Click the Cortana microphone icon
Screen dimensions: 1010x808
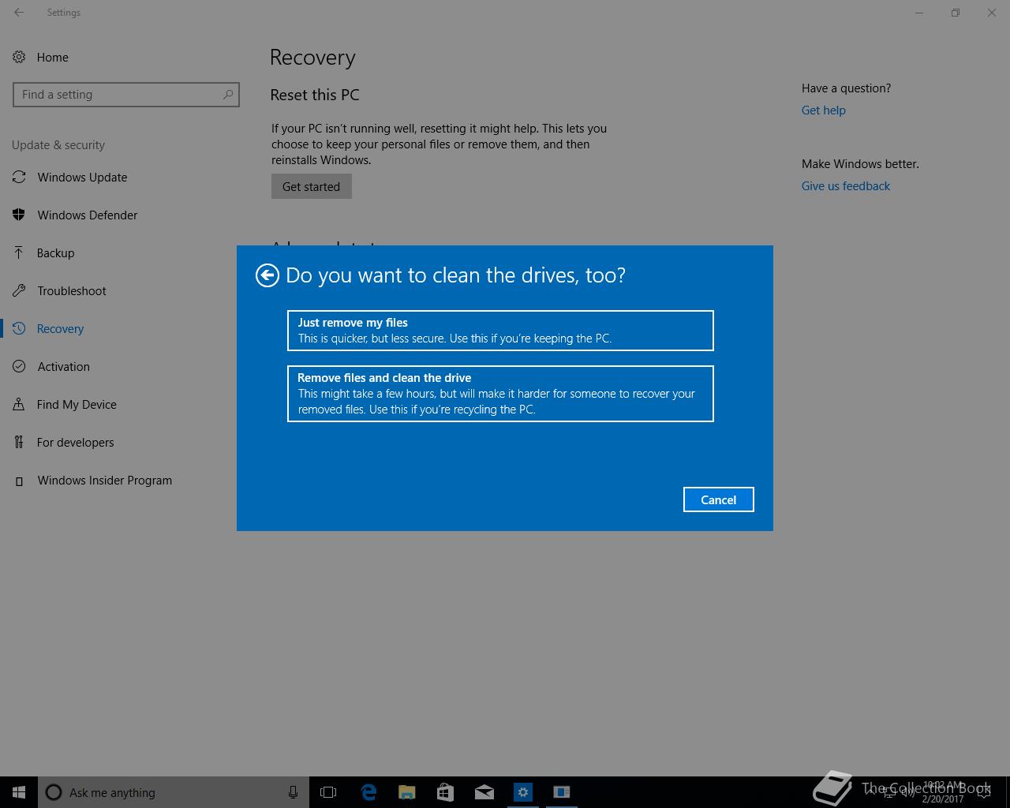click(293, 792)
